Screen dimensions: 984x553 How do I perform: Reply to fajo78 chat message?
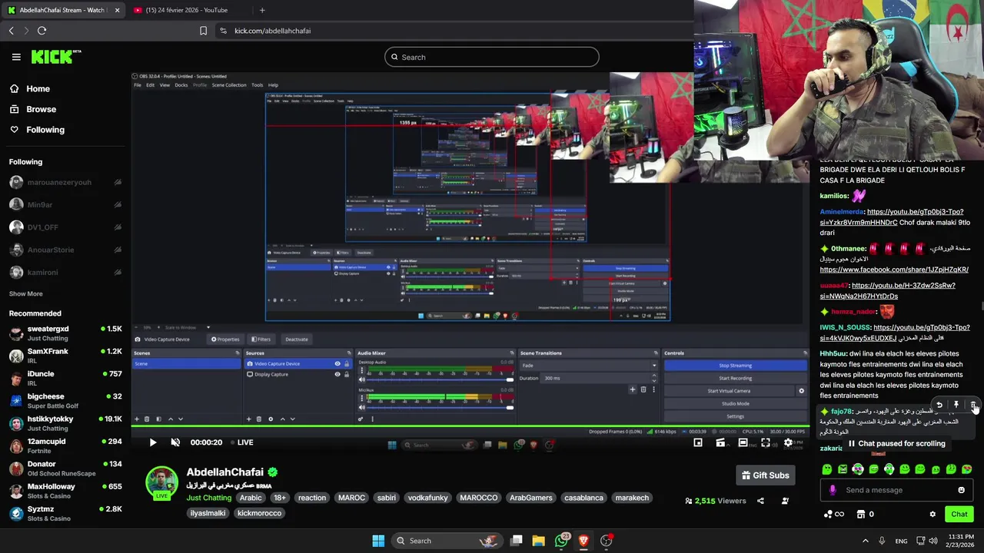pos(939,405)
